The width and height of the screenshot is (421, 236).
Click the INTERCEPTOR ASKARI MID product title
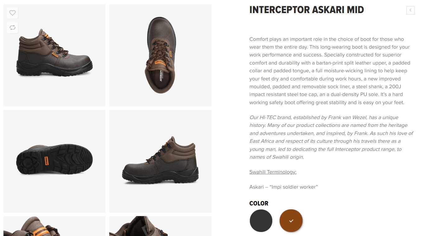306,10
